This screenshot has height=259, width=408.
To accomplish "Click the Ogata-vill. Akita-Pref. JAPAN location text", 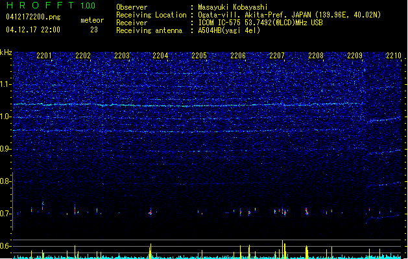I will 289,15.
